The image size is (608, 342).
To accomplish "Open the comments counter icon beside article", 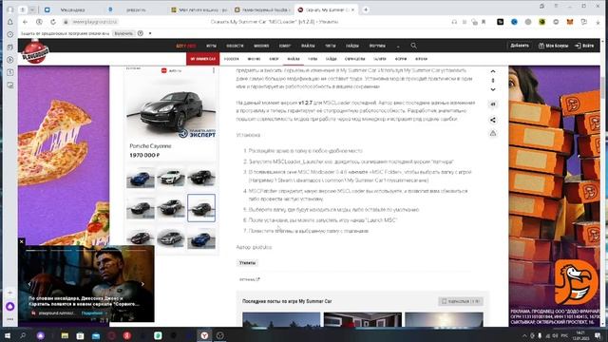I will [493, 104].
